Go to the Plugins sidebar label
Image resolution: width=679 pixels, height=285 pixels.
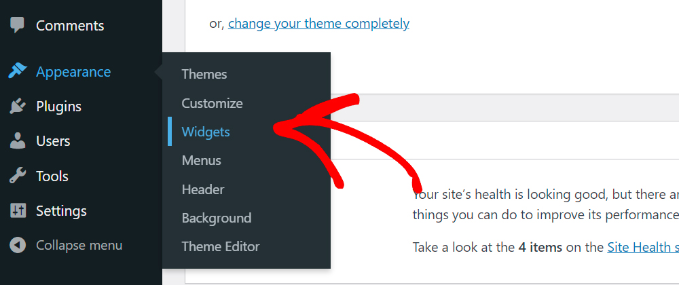[59, 107]
